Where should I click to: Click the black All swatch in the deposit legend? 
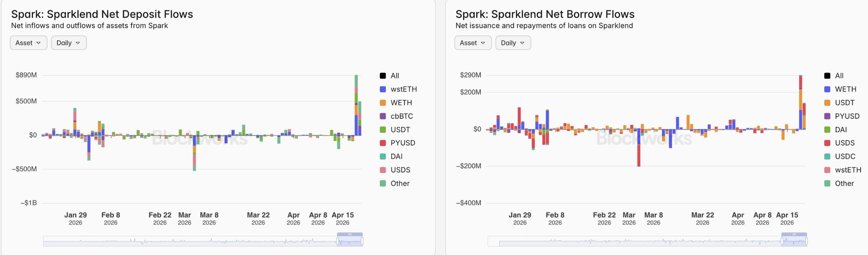click(383, 76)
